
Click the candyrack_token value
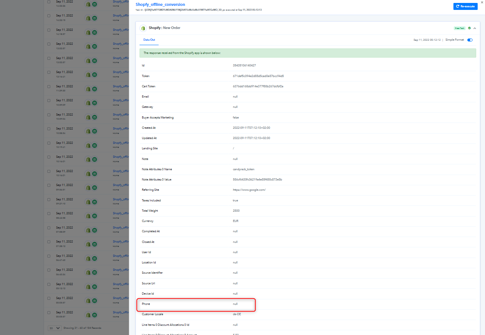(243, 169)
